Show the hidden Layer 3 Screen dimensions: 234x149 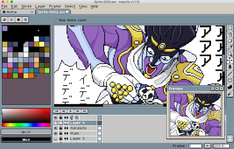tap(55, 138)
